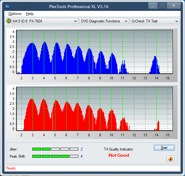
Task: Open the Options menu
Action: pyautogui.click(x=15, y=14)
